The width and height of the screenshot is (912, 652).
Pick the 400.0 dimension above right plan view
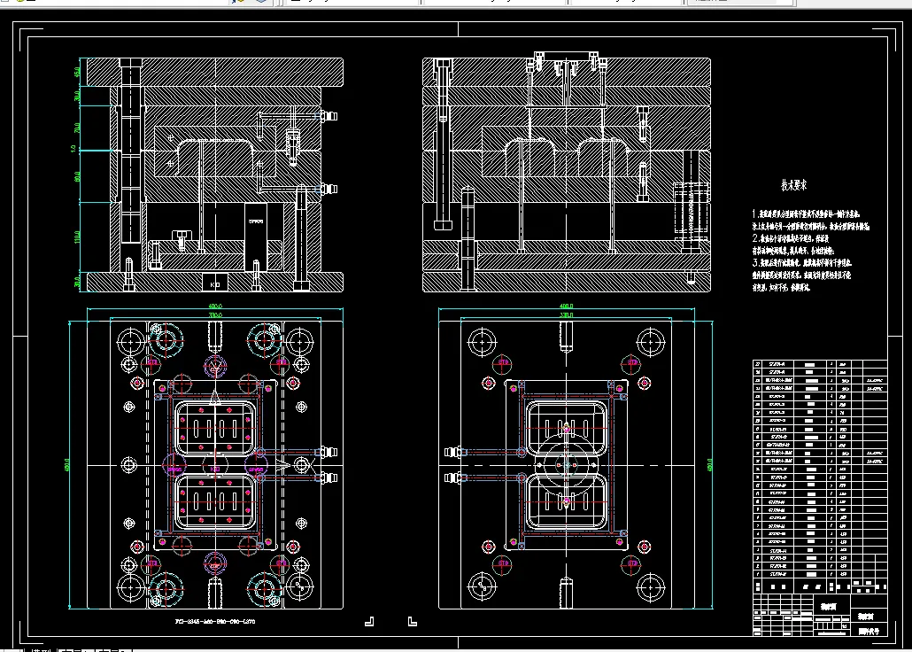pyautogui.click(x=566, y=307)
